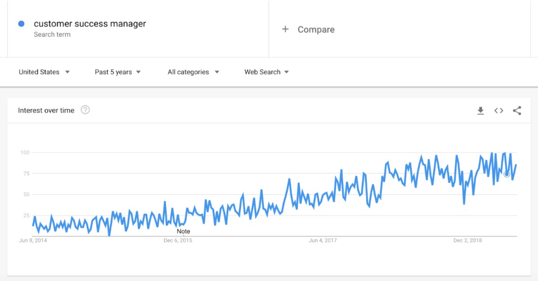Change the Web Search type dropdown
This screenshot has width=538, height=281.
(x=267, y=72)
